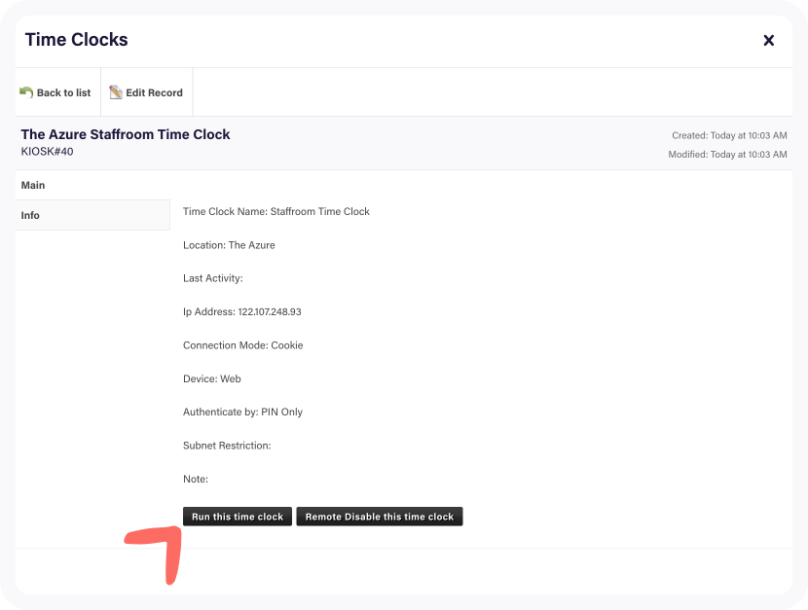808x610 pixels.
Task: Run this time clock
Action: 238,517
